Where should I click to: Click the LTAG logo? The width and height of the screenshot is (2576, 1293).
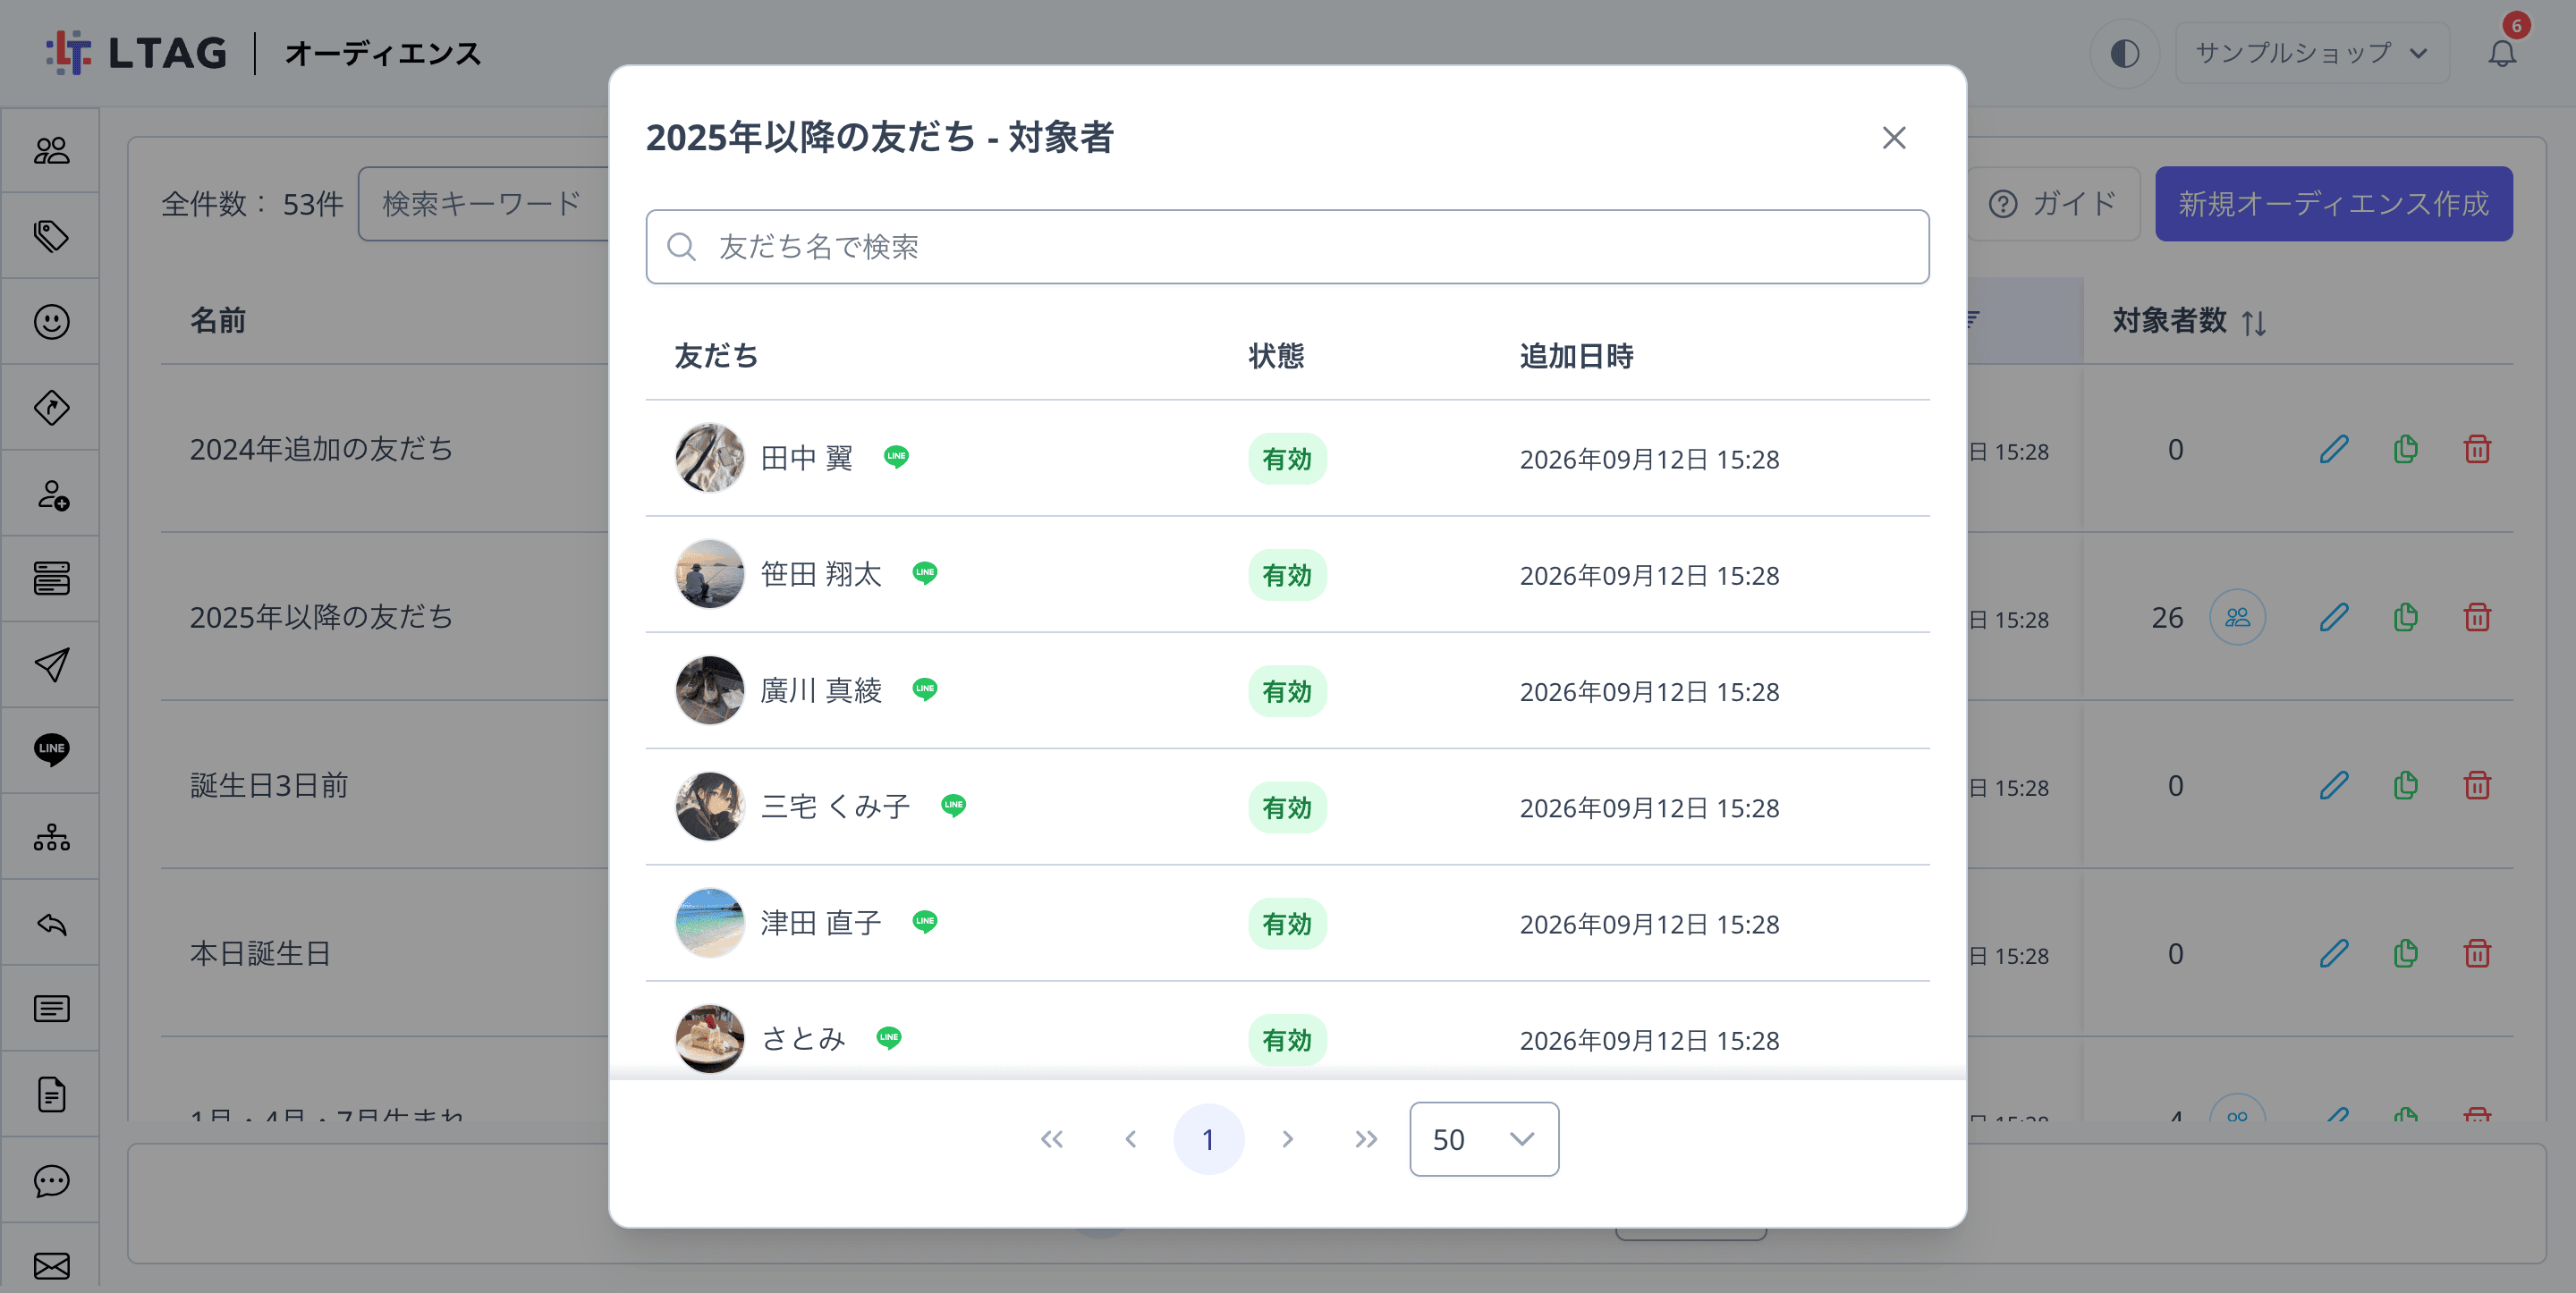click(x=137, y=53)
